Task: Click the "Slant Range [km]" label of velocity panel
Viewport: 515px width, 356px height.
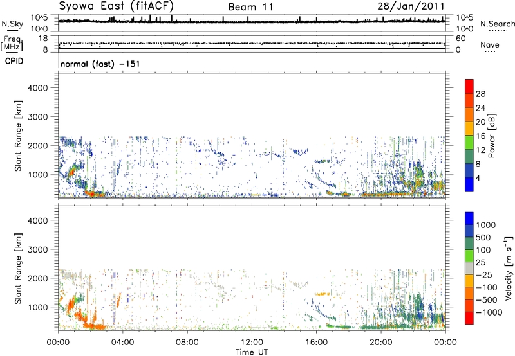Action: 18,268
